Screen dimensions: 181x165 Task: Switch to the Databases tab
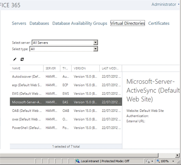pos(39,23)
